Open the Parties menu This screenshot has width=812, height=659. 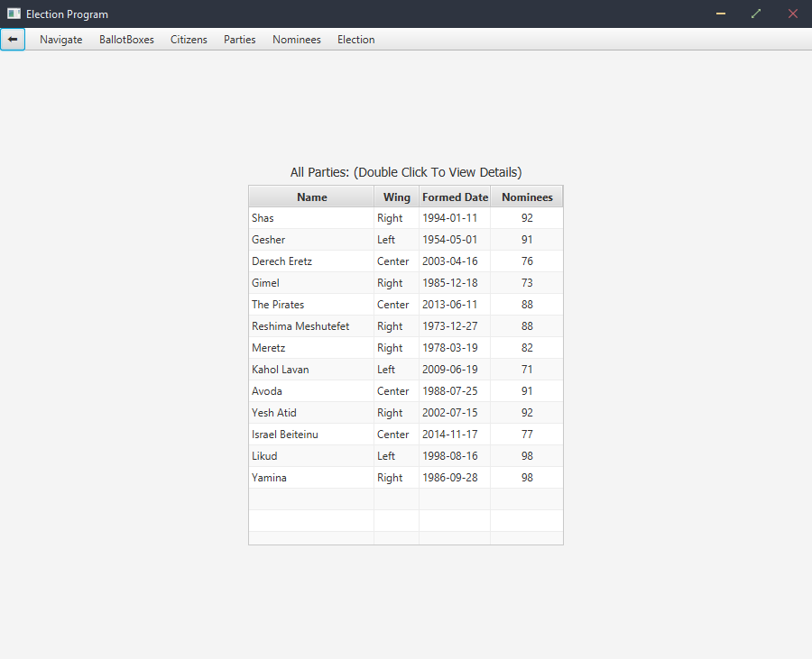coord(239,40)
